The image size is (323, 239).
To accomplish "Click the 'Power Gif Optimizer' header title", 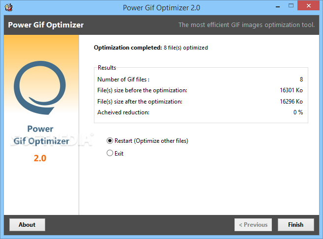I will (x=46, y=25).
